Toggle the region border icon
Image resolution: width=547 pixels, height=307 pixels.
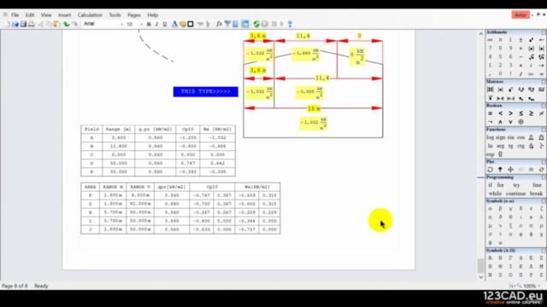[x=191, y=24]
